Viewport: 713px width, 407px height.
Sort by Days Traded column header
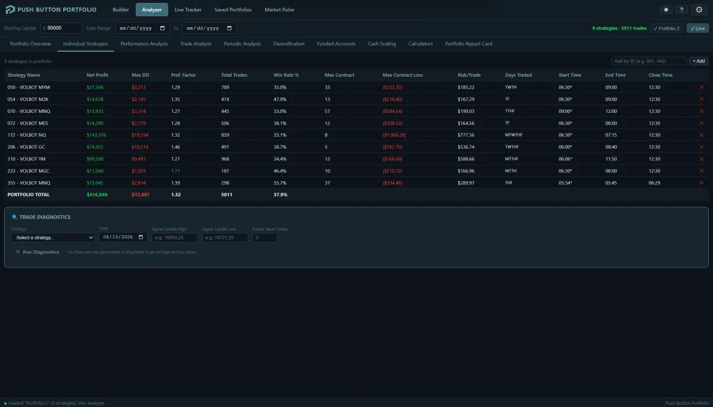tap(518, 75)
